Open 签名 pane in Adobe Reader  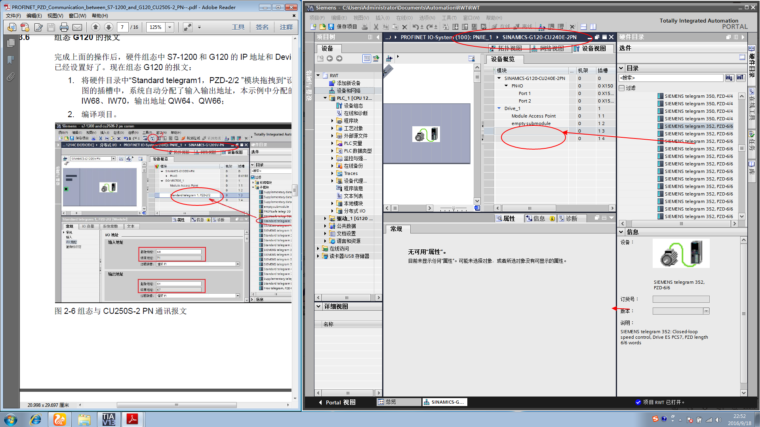pos(262,27)
